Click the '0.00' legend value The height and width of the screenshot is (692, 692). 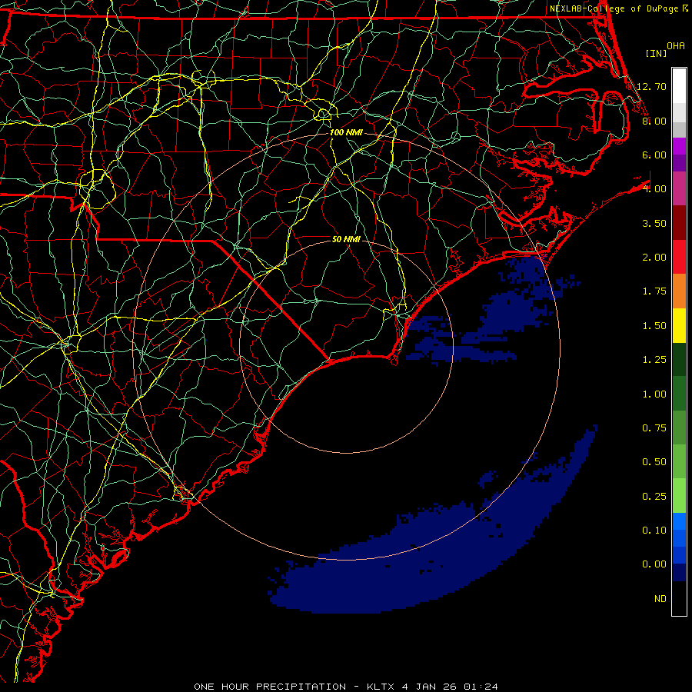point(654,564)
